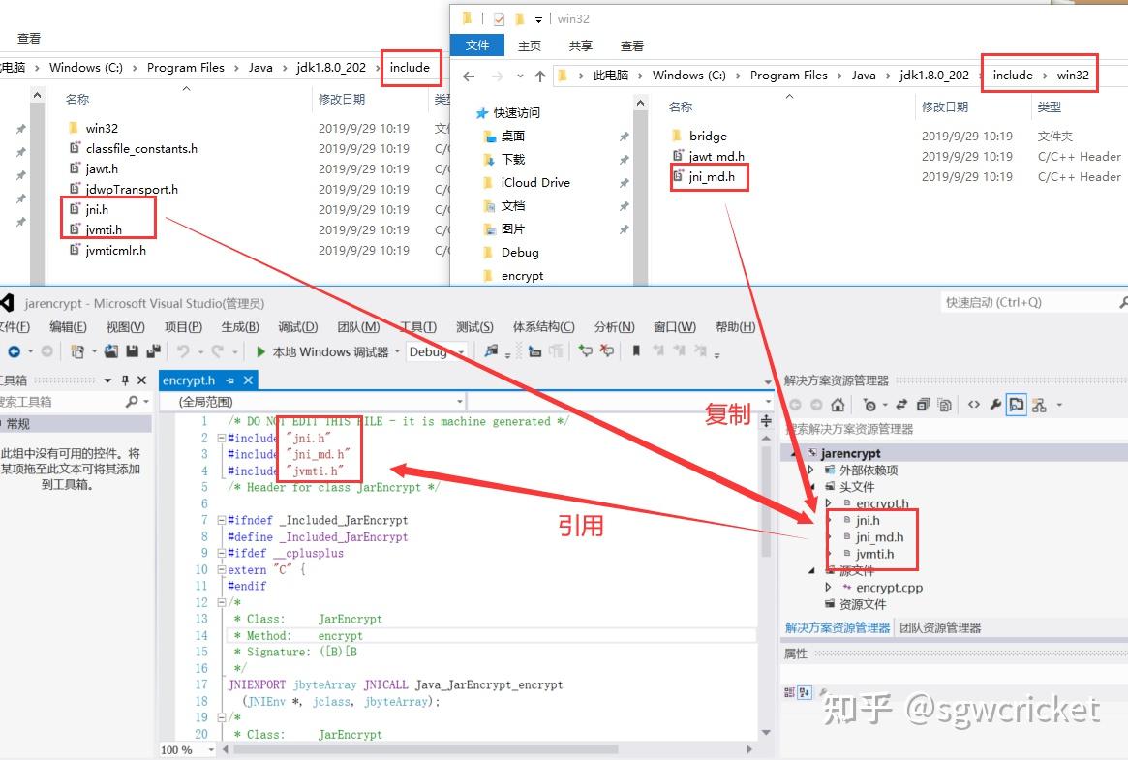1128x760 pixels.
Task: Open the 100% zoom level selector
Action: pyautogui.click(x=184, y=748)
